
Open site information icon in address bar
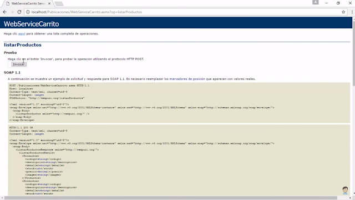28,12
